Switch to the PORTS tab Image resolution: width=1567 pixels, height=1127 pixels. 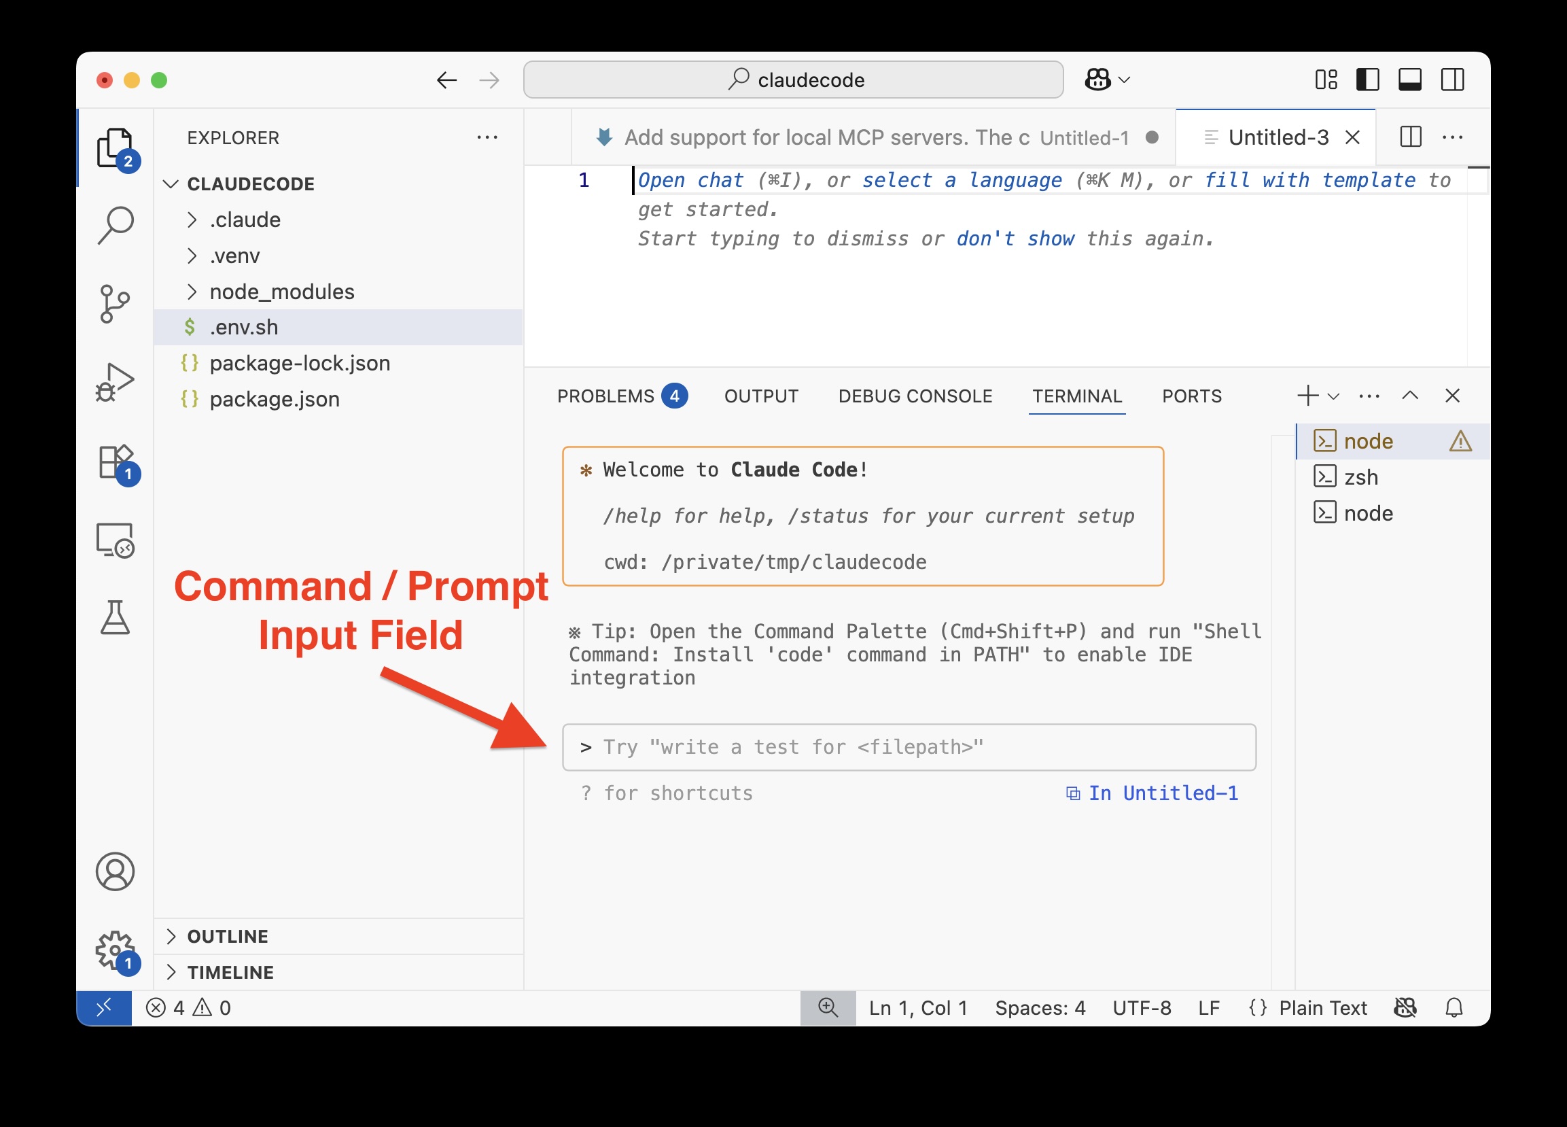click(x=1191, y=396)
